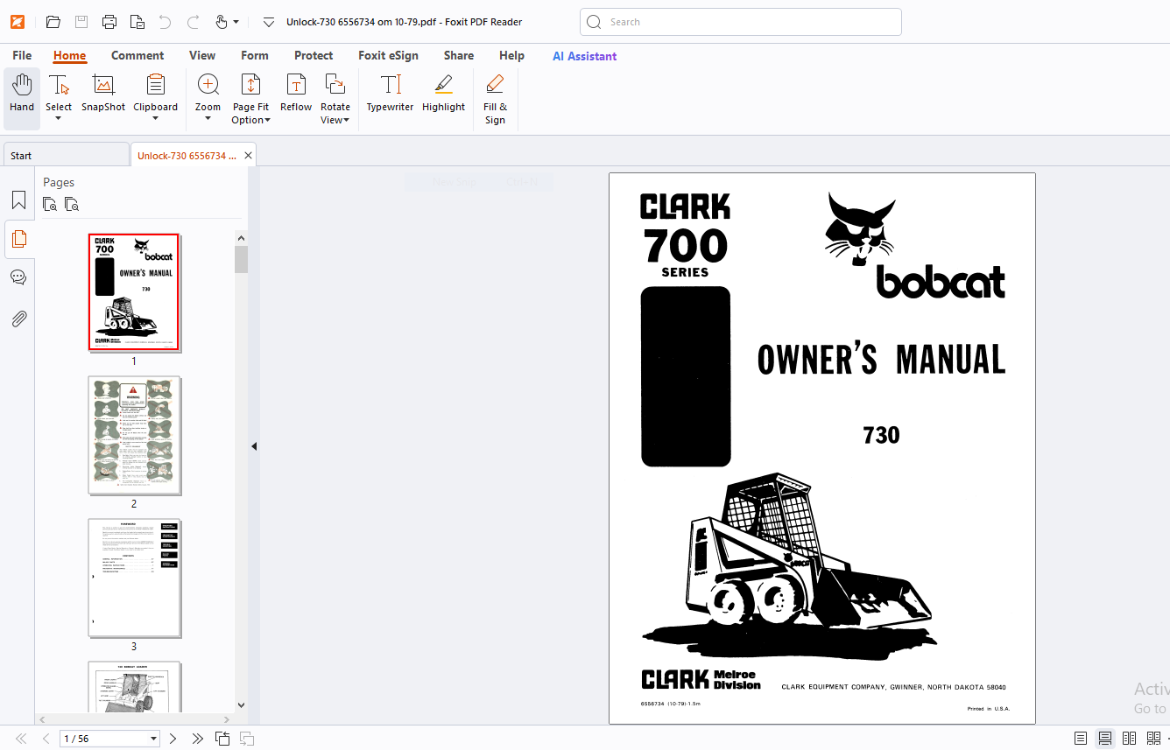Click inside the Search box
Screen dimensions: 1170x750
coord(741,22)
